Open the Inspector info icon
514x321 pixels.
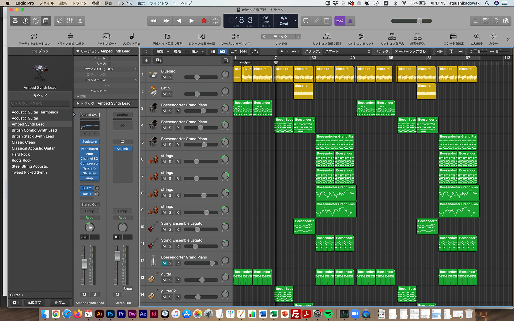(x=25, y=21)
